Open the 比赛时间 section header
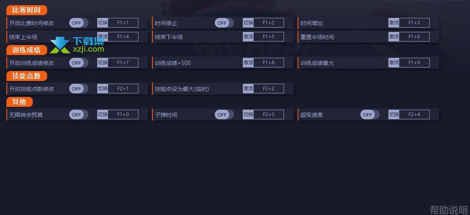Image resolution: width=470 pixels, height=215 pixels. (x=27, y=10)
